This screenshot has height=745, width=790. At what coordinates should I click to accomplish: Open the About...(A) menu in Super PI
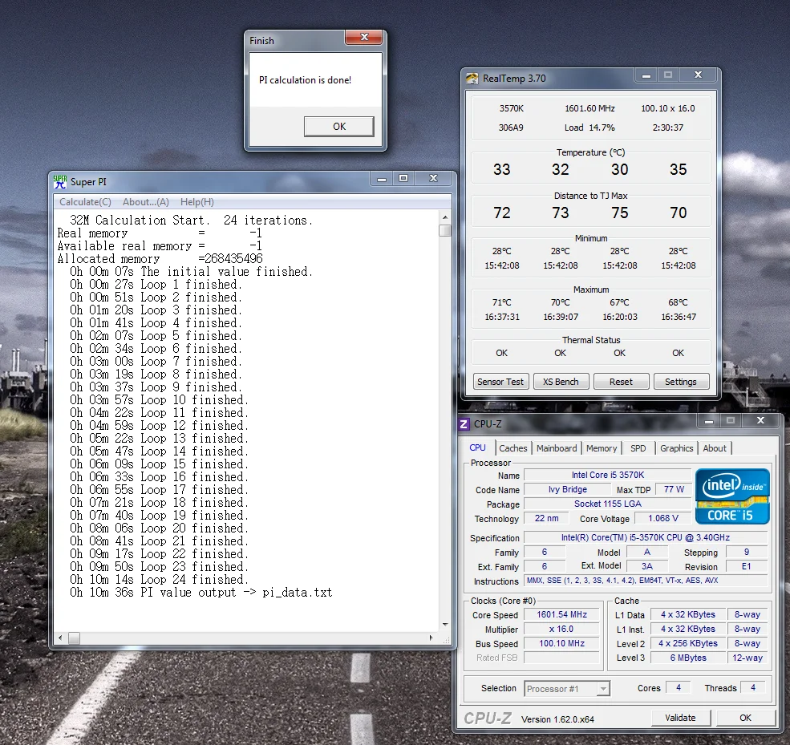click(146, 202)
